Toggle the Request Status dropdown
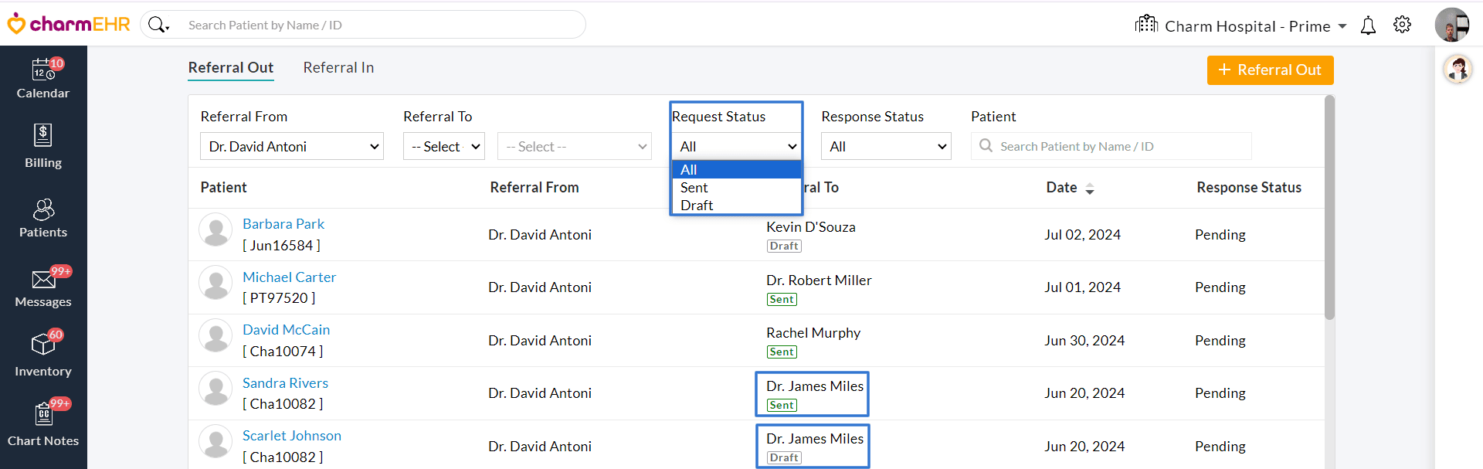Viewport: 1483px width, 469px height. point(737,146)
